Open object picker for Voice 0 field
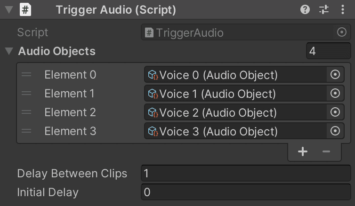This screenshot has width=355, height=206. [x=335, y=74]
